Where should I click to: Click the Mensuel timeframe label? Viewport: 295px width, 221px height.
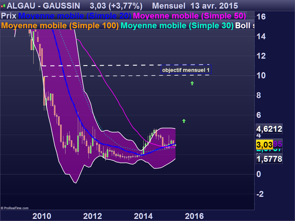point(169,6)
